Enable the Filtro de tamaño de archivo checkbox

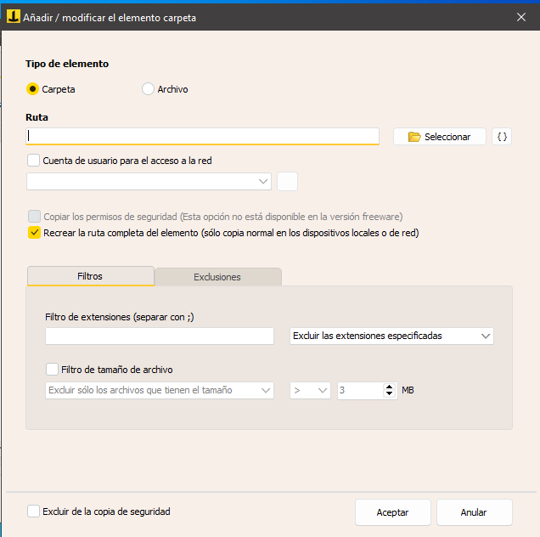pos(52,370)
